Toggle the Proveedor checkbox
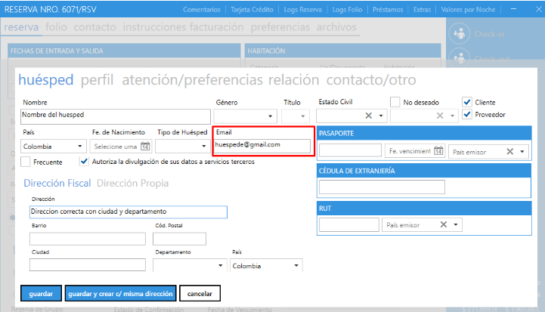Viewport: 545px width, 312px height. (x=467, y=115)
